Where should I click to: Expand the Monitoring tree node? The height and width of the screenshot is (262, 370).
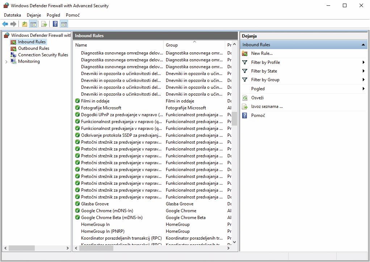(x=7, y=62)
